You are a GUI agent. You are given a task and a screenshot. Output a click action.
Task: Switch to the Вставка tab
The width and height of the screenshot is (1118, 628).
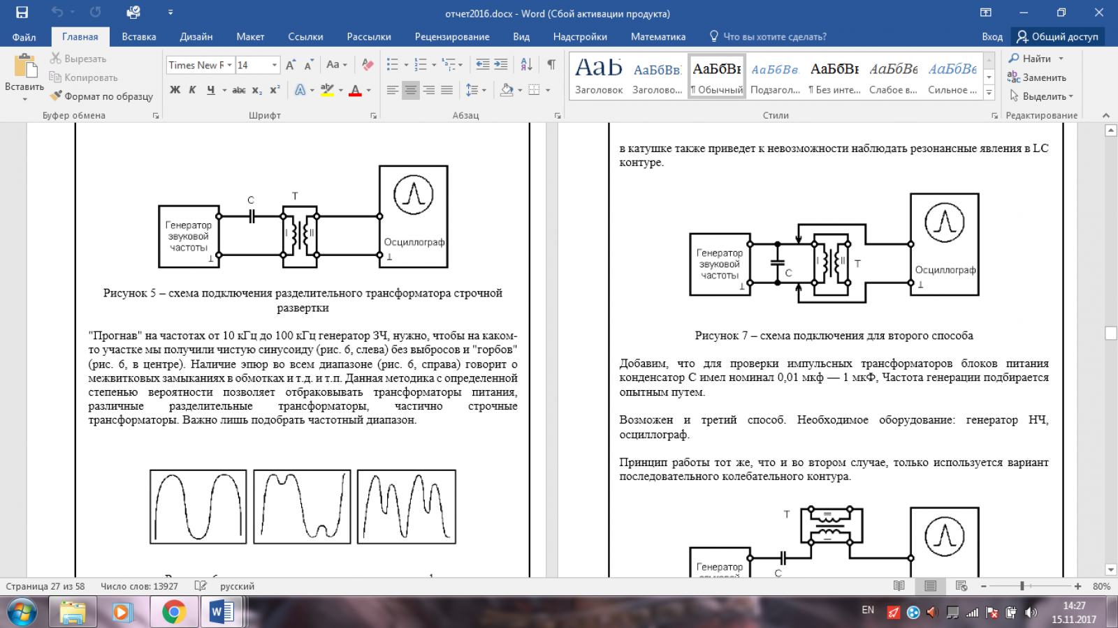139,36
